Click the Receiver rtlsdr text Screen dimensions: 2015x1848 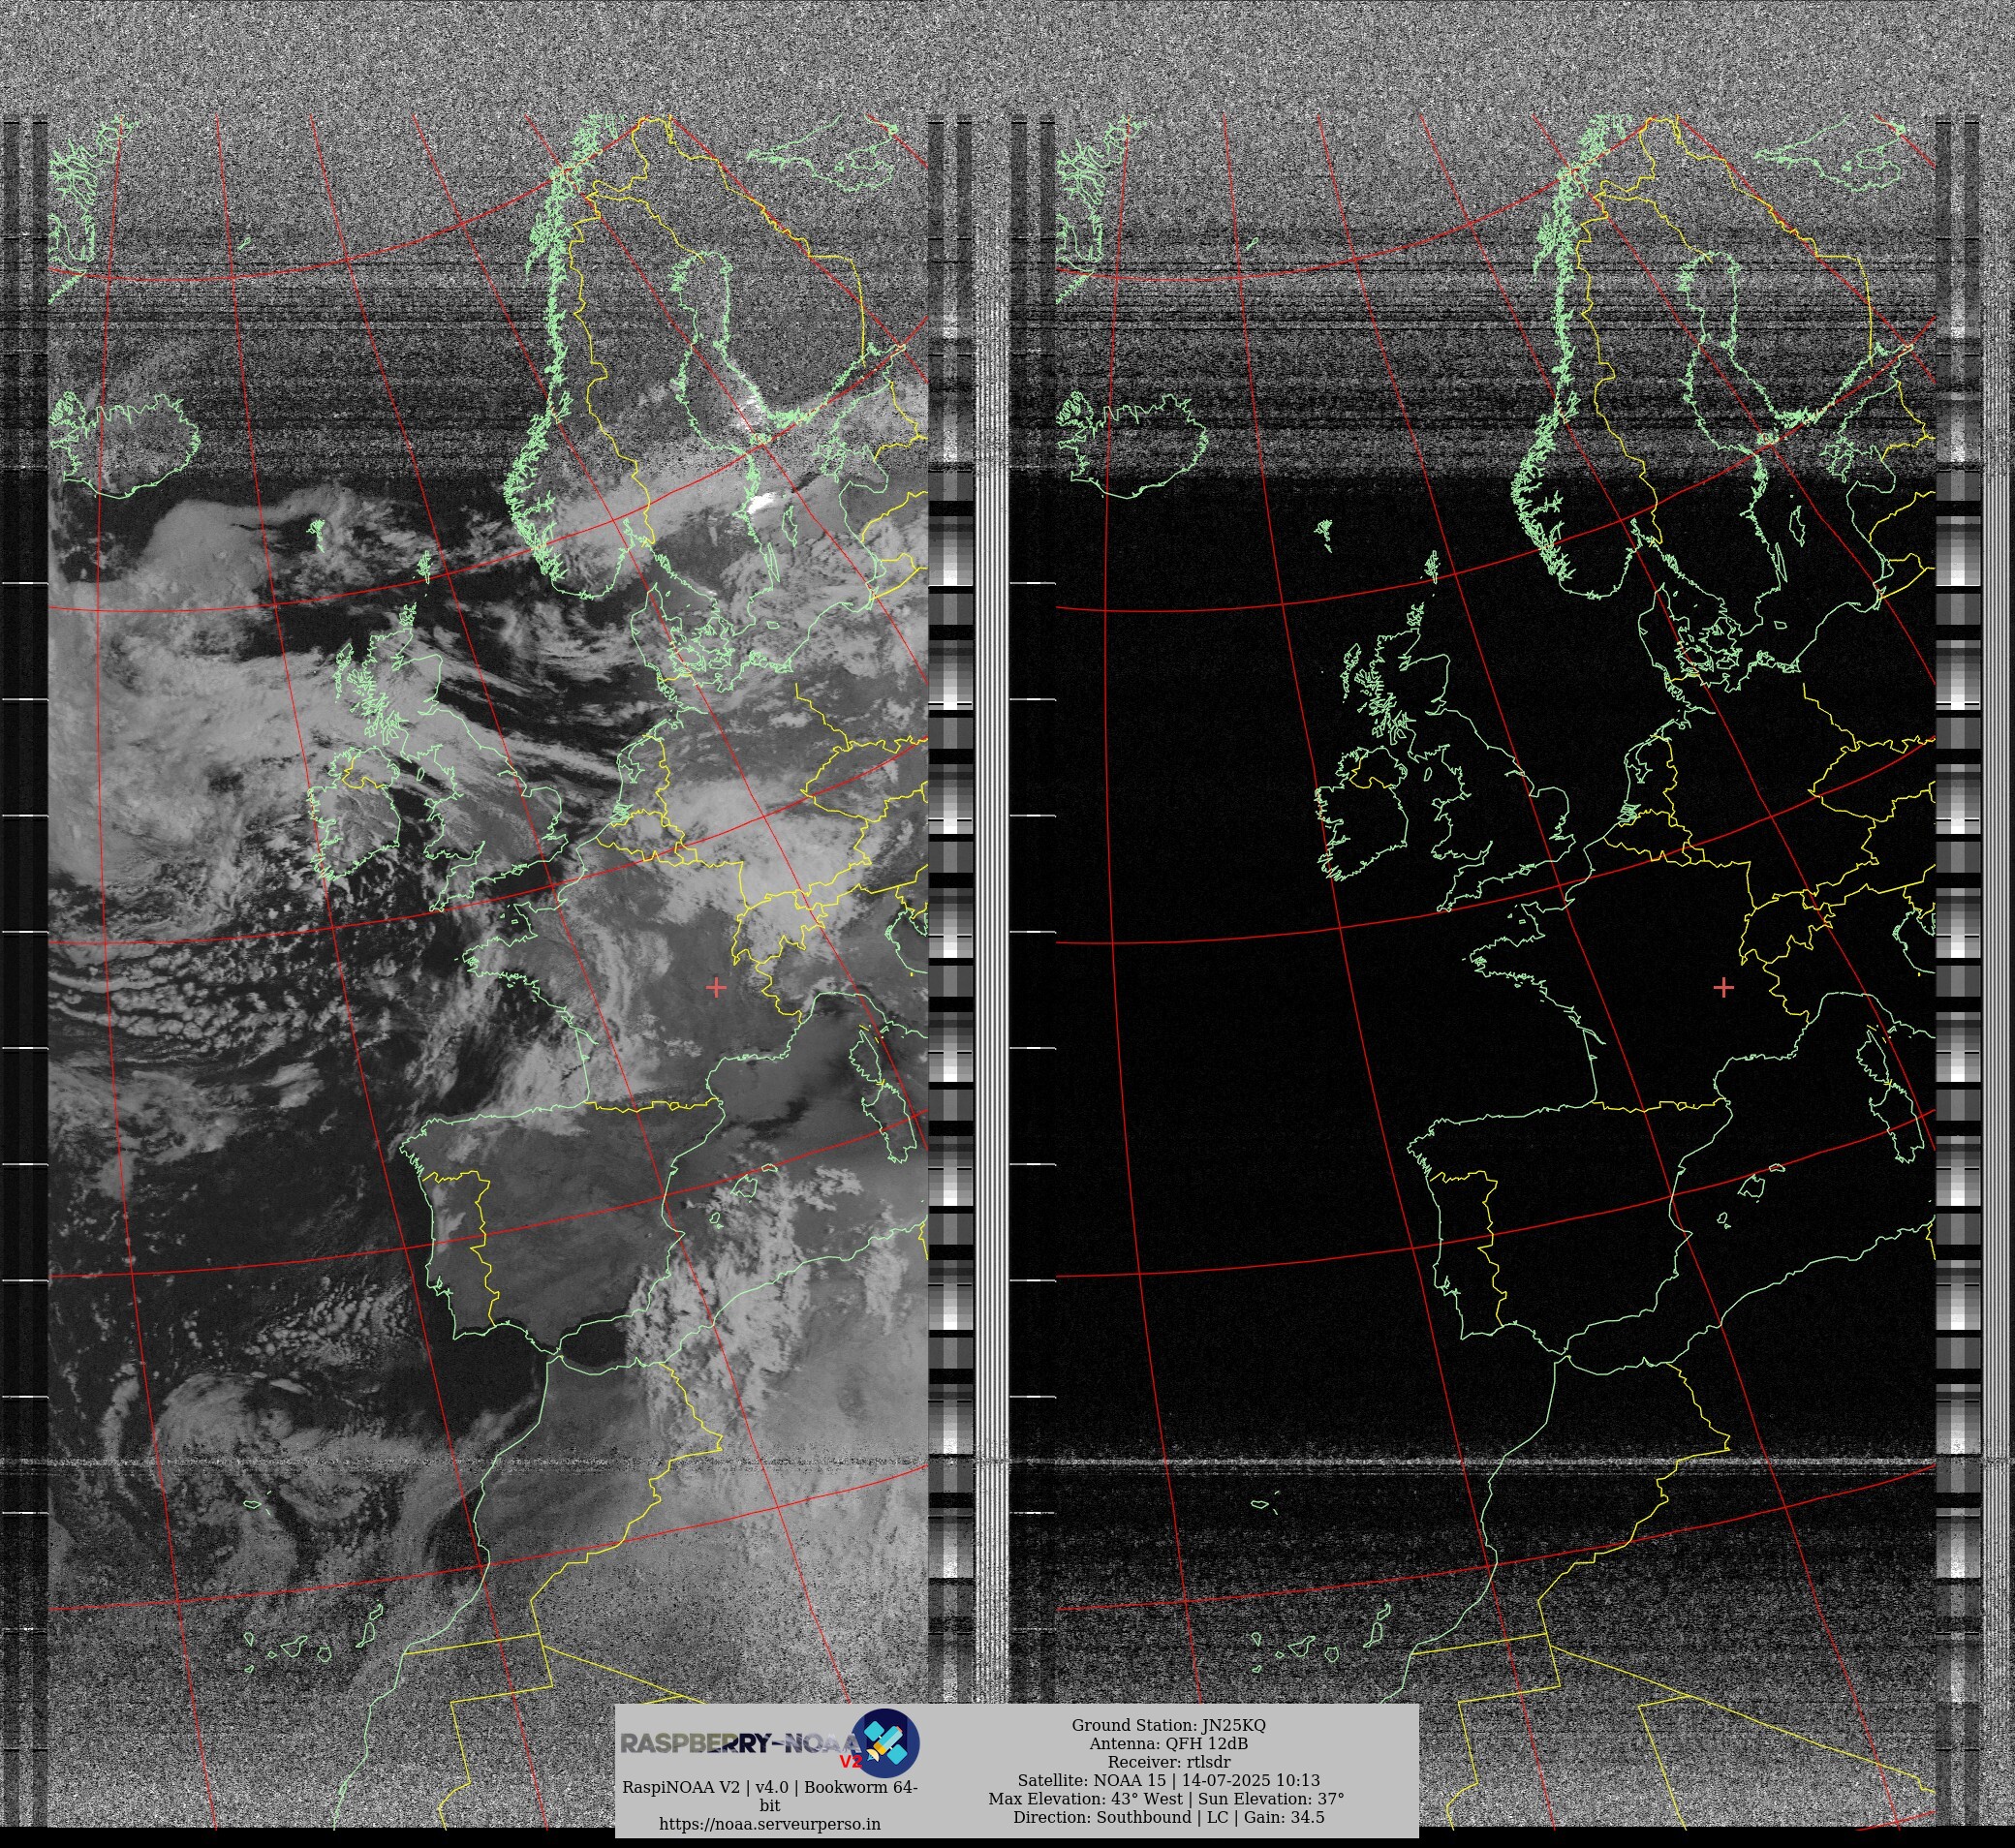point(1168,1762)
